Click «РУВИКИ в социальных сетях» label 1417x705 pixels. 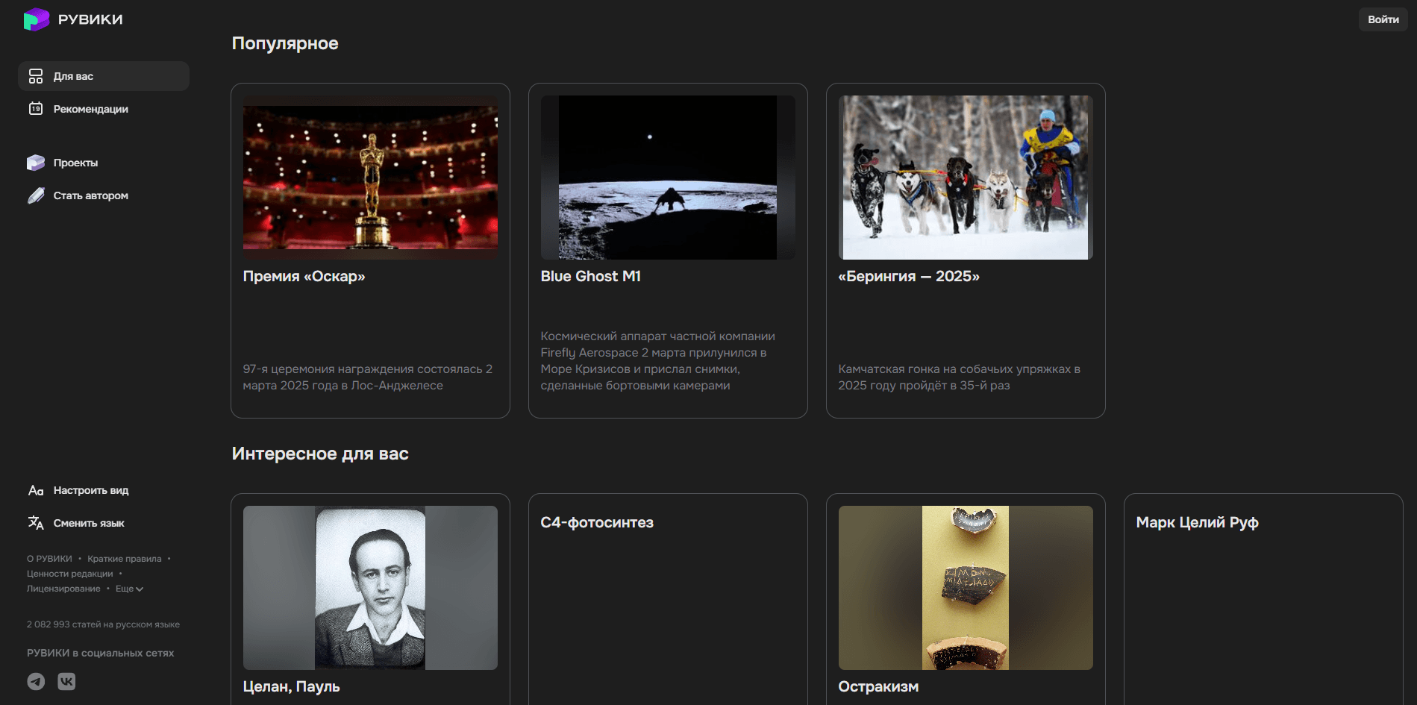(100, 653)
